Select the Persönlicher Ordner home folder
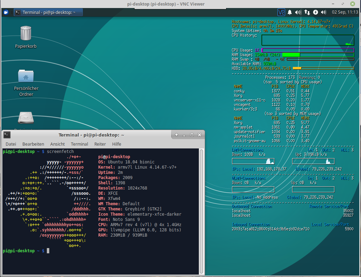The image size is (361, 277). pos(26,76)
